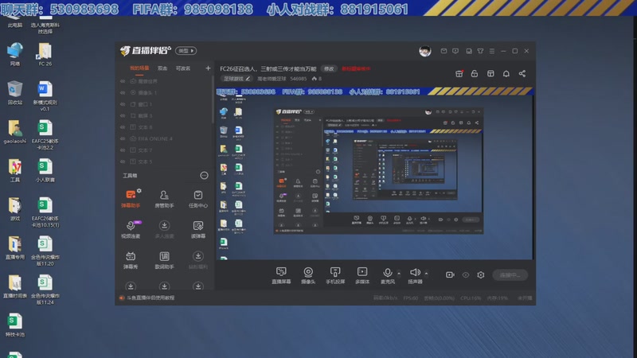Screen dimensions: 637x358
Task: Open FC 26 folder on desktop
Action: point(45,54)
